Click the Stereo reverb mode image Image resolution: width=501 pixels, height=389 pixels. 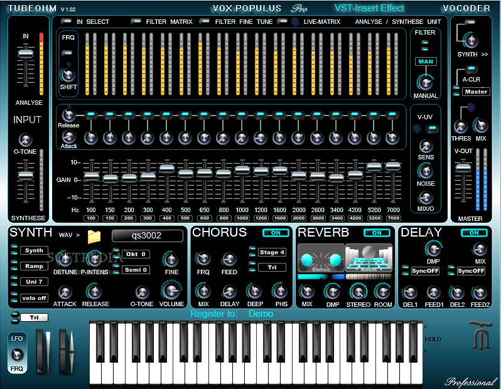[x=321, y=258]
